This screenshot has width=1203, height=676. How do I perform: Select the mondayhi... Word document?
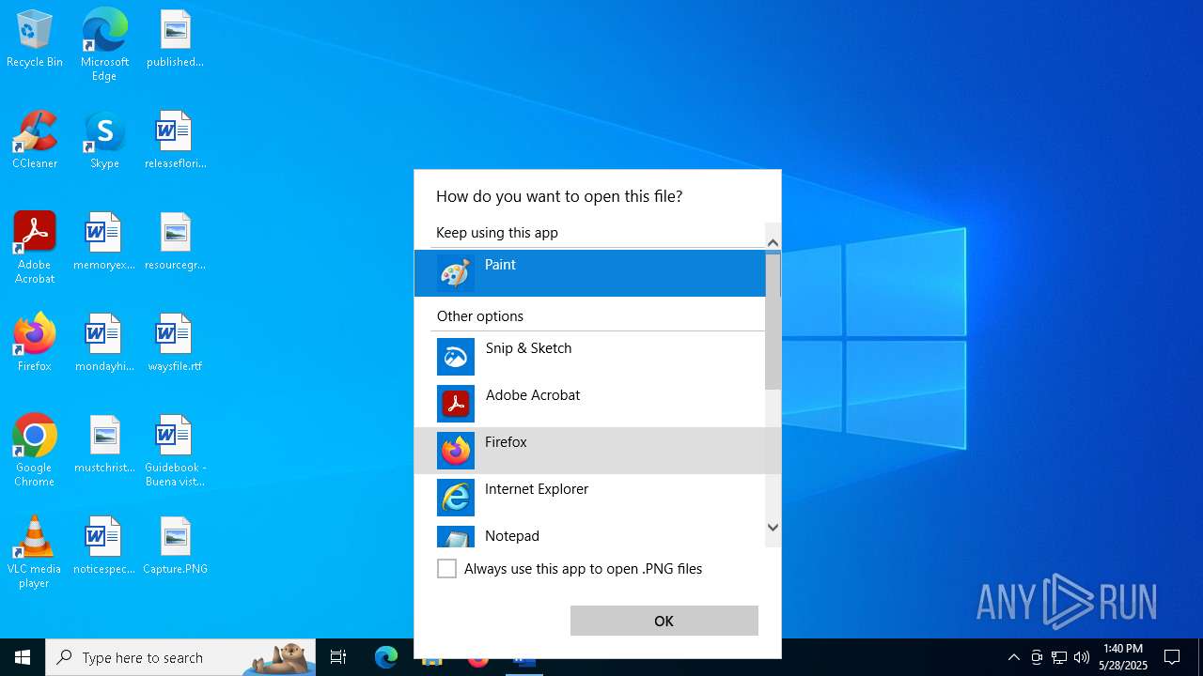point(104,344)
